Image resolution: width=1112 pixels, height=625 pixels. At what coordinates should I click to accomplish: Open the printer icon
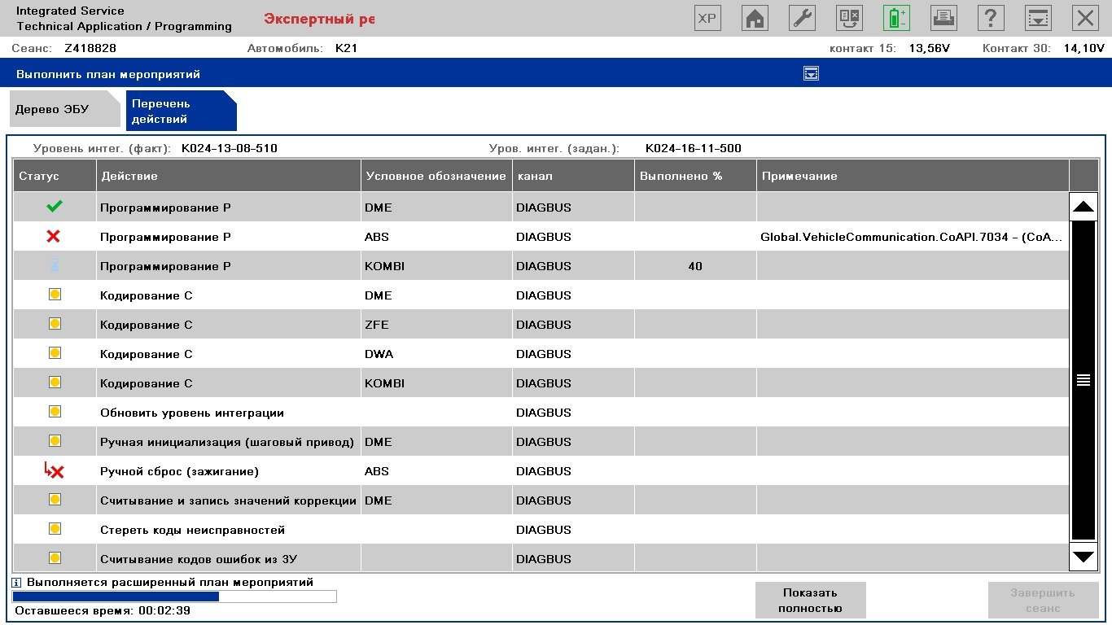[943, 18]
